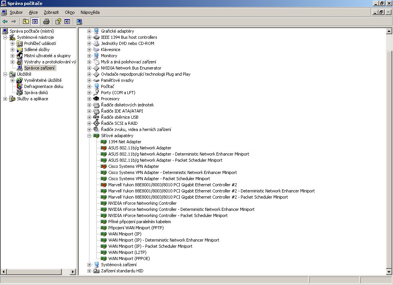Select the Cisco Systems VPN Adapter device
The image size is (393, 285).
click(x=133, y=166)
